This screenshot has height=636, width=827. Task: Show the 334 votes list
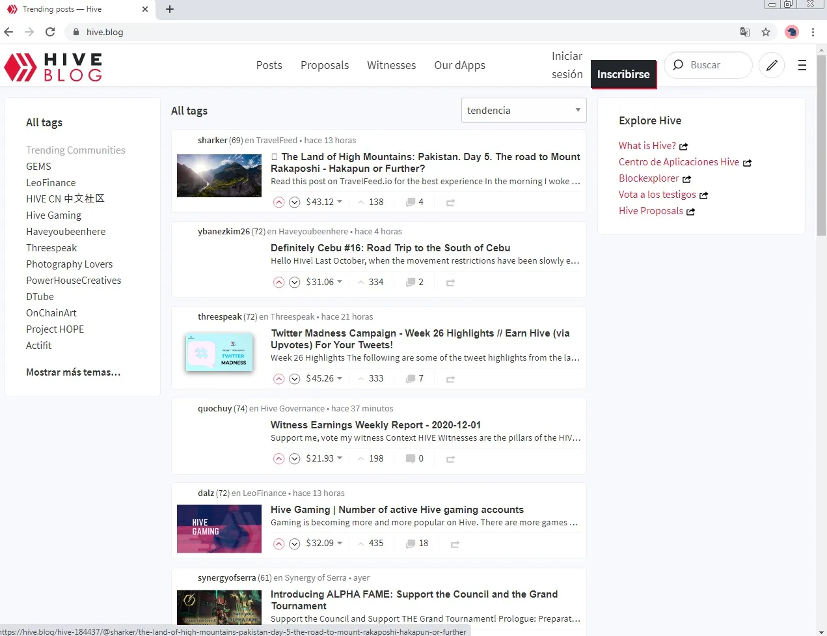[370, 282]
